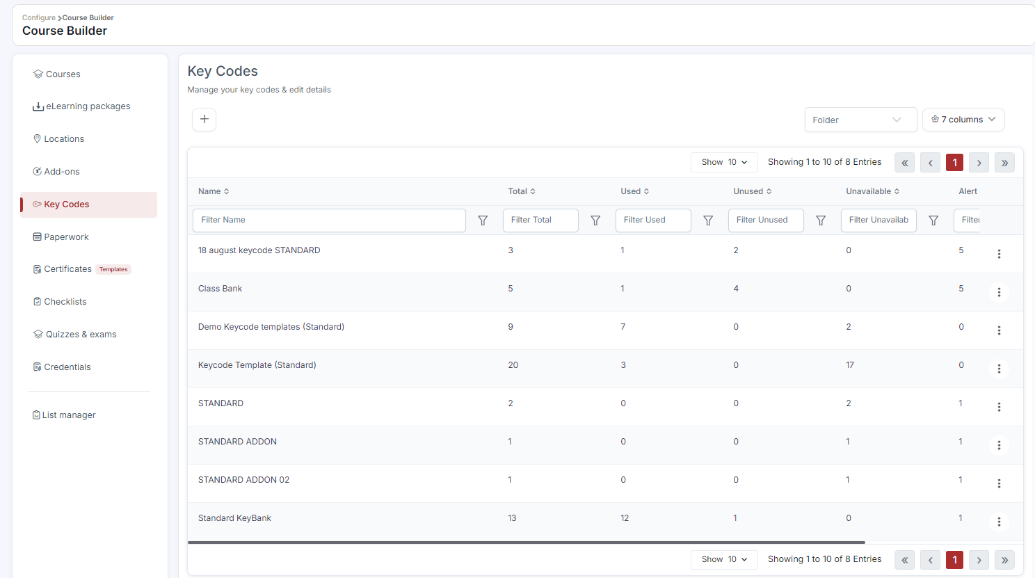Image resolution: width=1035 pixels, height=578 pixels.
Task: Click the Alert column header
Action: click(x=968, y=191)
